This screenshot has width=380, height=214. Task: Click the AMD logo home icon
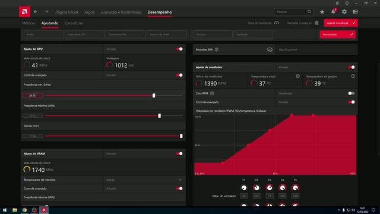[24, 12]
